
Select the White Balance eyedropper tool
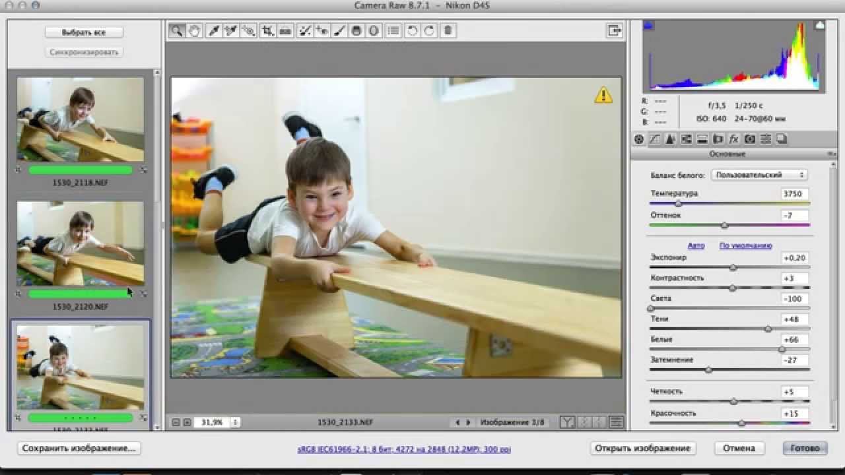pos(213,30)
